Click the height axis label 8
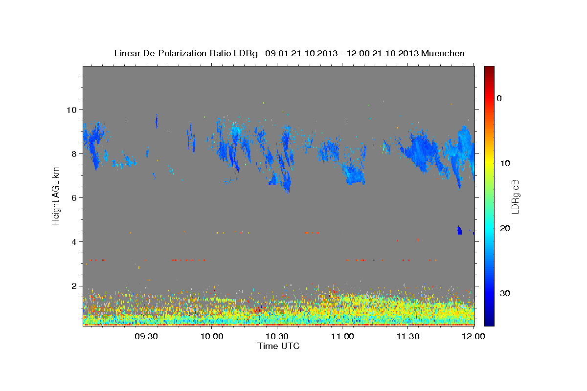Screen dimensions: 587x391 pos(75,153)
